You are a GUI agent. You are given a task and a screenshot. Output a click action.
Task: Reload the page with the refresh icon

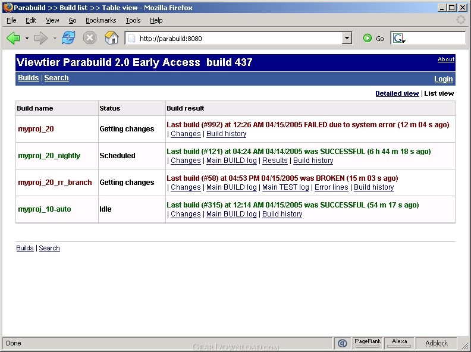68,38
